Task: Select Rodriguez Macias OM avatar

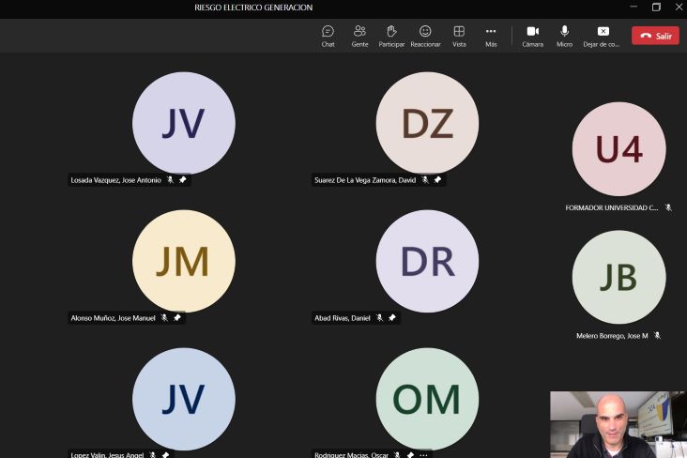Action: pyautogui.click(x=427, y=399)
